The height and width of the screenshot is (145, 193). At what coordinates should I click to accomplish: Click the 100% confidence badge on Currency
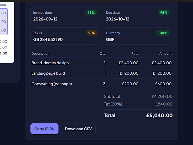tap(163, 33)
